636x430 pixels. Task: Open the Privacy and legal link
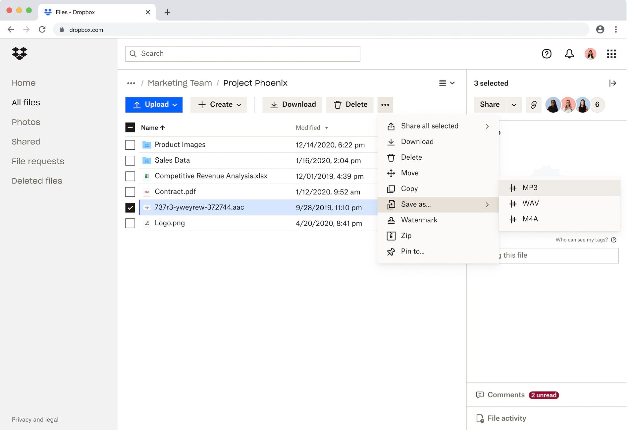(35, 419)
